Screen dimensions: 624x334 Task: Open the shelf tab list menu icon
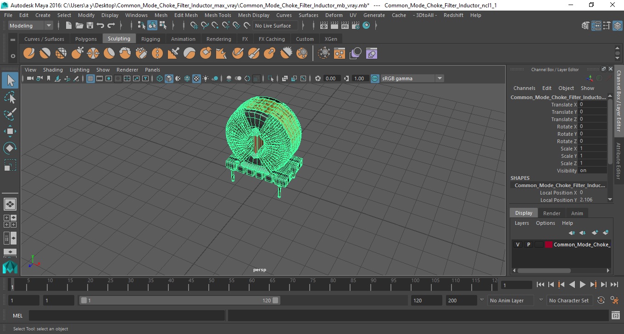pyautogui.click(x=13, y=39)
